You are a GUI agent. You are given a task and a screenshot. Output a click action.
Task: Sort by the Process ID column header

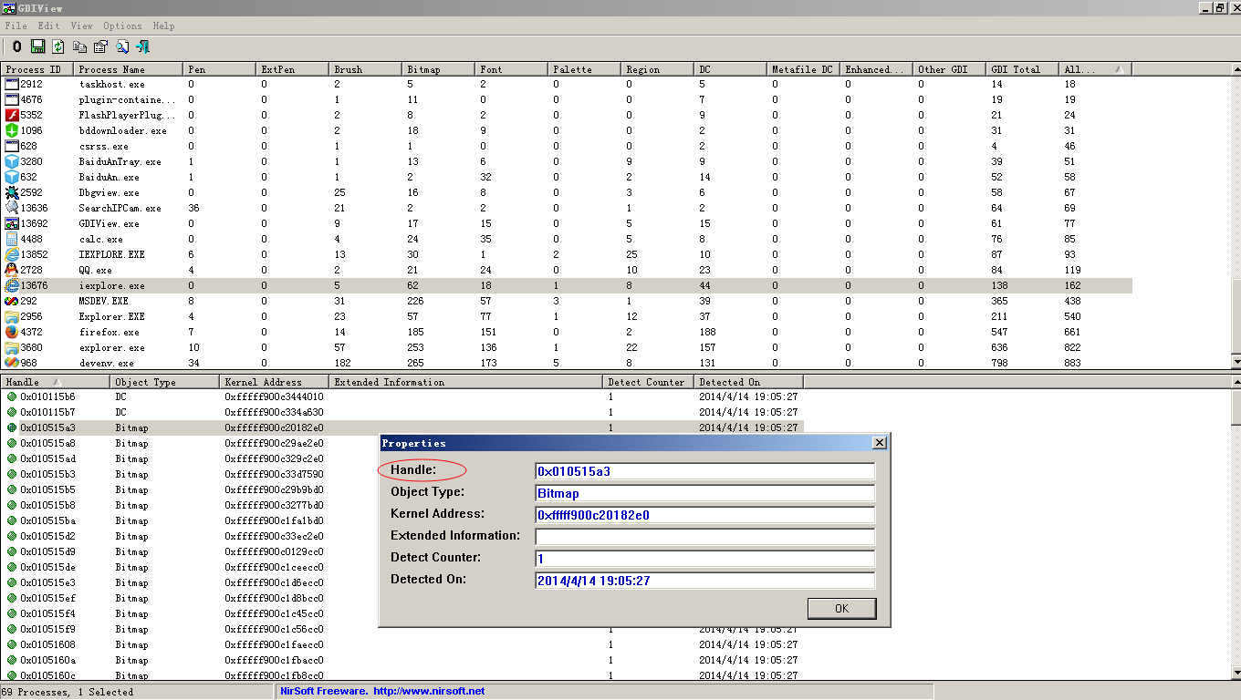37,69
